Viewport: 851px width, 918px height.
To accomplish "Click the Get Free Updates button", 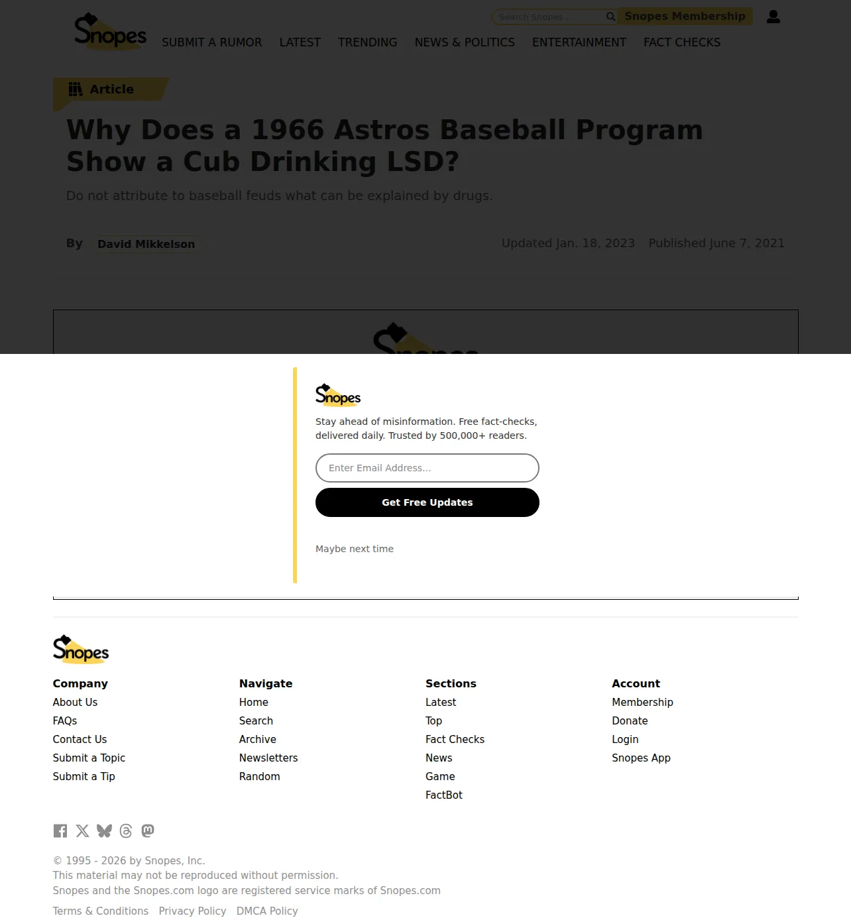I will [427, 502].
